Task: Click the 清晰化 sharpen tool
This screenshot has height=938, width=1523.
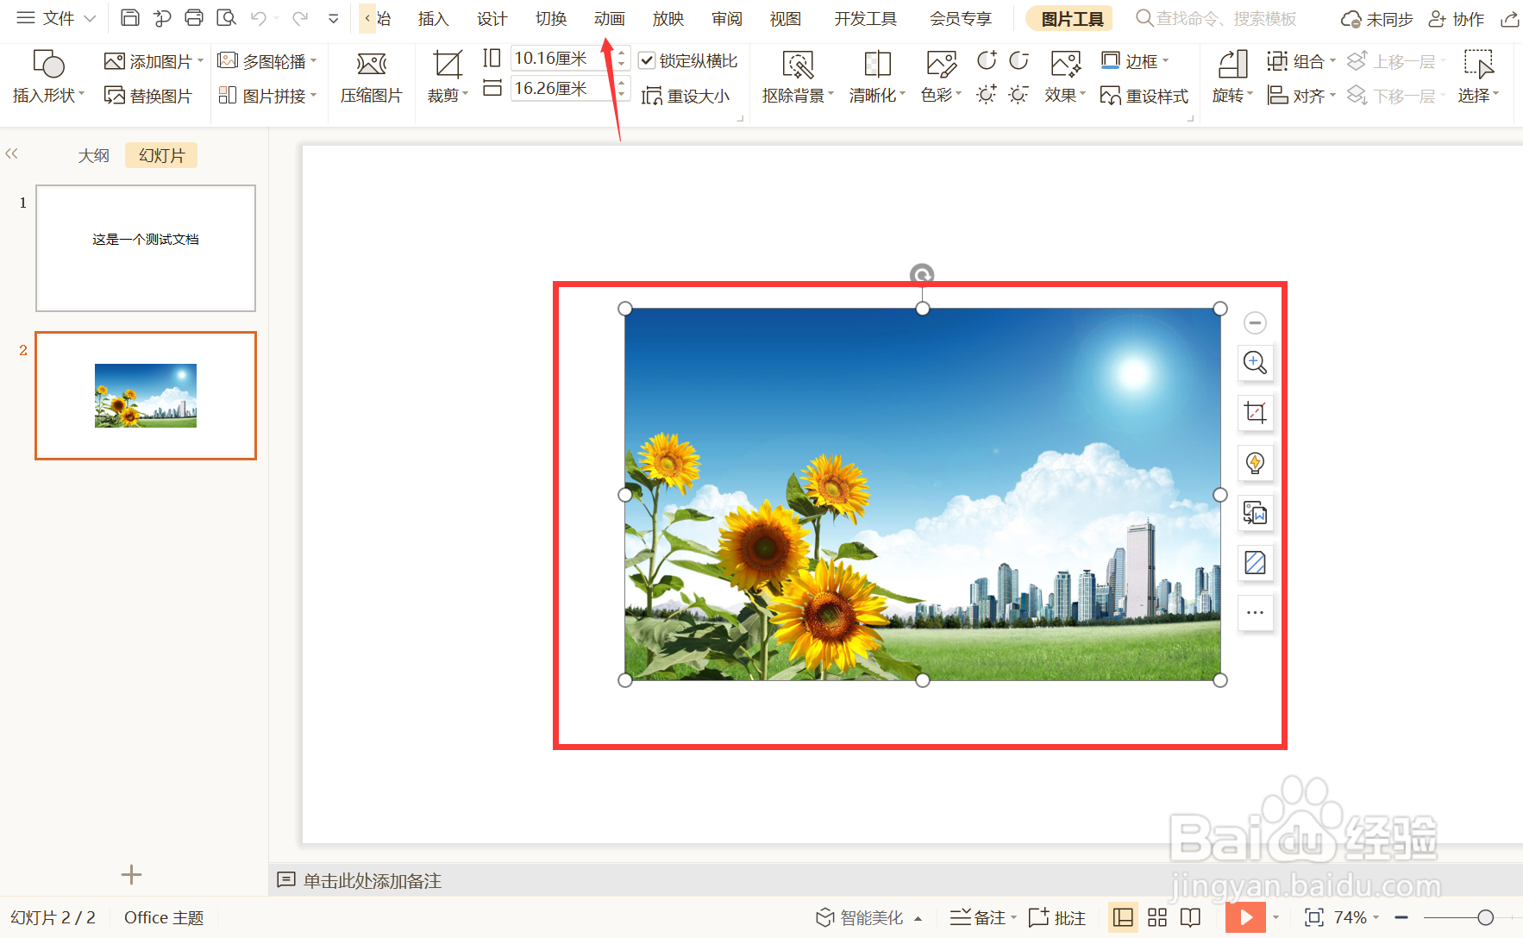Action: coord(877,78)
